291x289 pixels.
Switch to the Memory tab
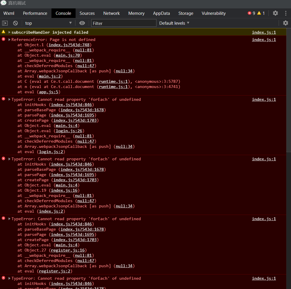(136, 13)
